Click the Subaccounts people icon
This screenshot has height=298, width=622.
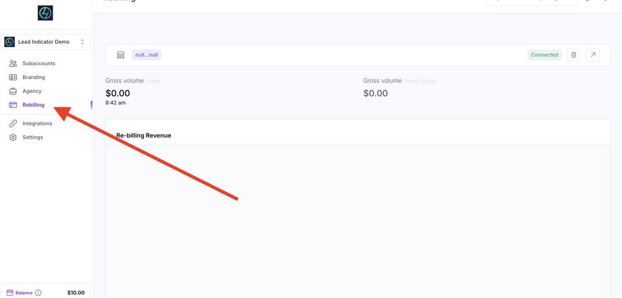[13, 63]
